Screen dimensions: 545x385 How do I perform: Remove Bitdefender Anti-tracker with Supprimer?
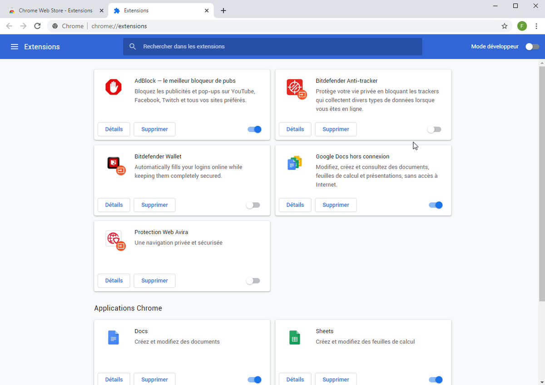click(x=336, y=129)
